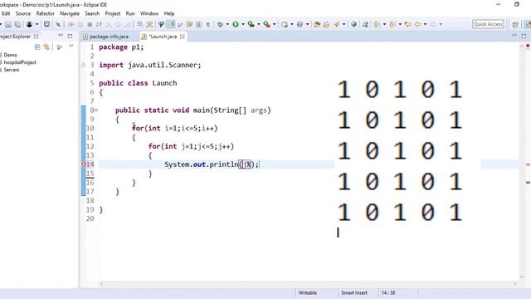
Task: Maximize the editor area
Action: tap(524, 36)
